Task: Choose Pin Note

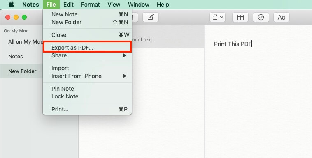Action: [x=87, y=89]
